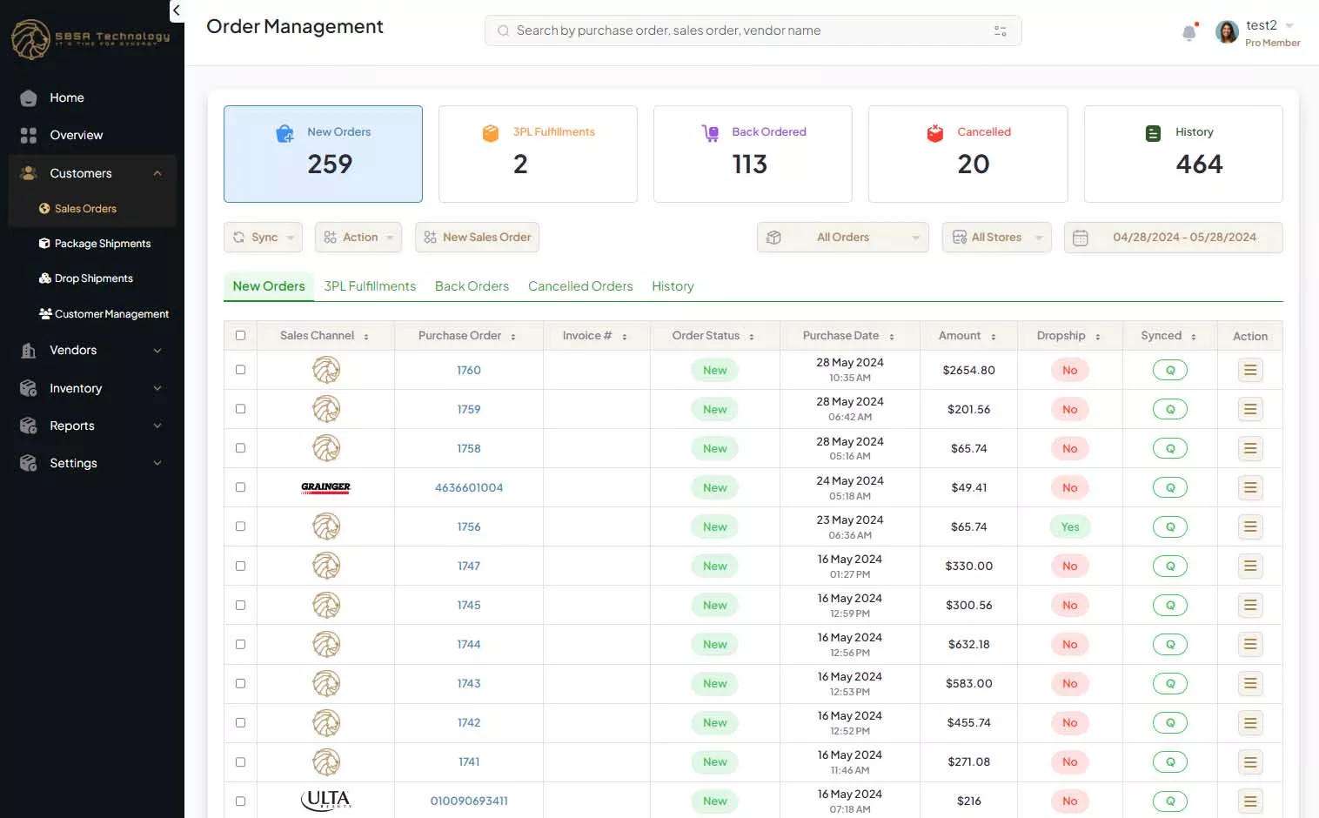Check the box for order 1759

pos(240,409)
